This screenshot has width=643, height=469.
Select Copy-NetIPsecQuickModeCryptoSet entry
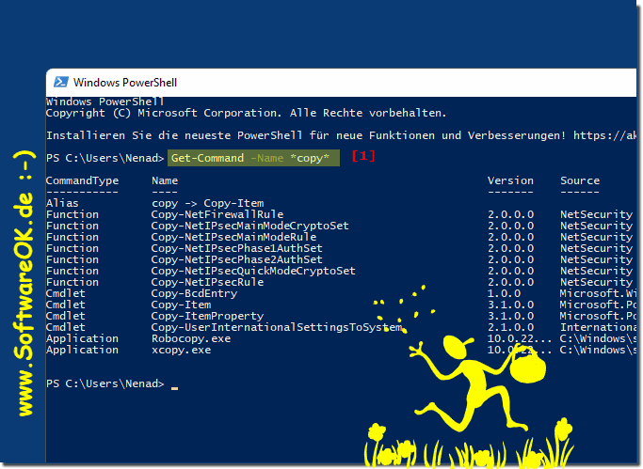[x=253, y=271]
